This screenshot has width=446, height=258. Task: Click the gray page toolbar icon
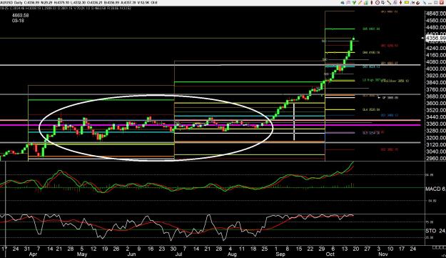[x=395, y=3]
